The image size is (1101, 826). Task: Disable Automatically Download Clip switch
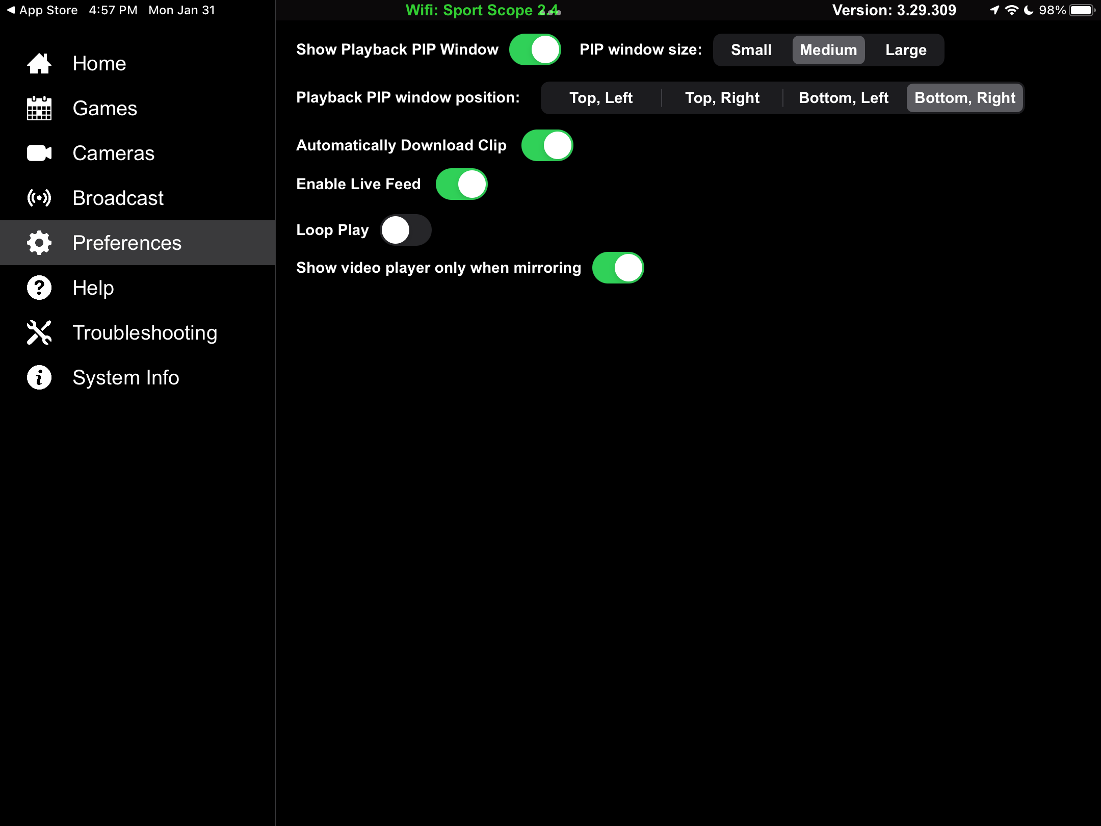click(547, 145)
